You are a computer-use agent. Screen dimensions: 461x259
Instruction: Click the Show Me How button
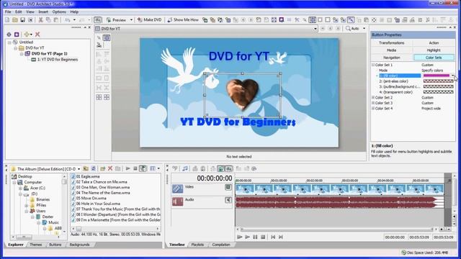(183, 19)
